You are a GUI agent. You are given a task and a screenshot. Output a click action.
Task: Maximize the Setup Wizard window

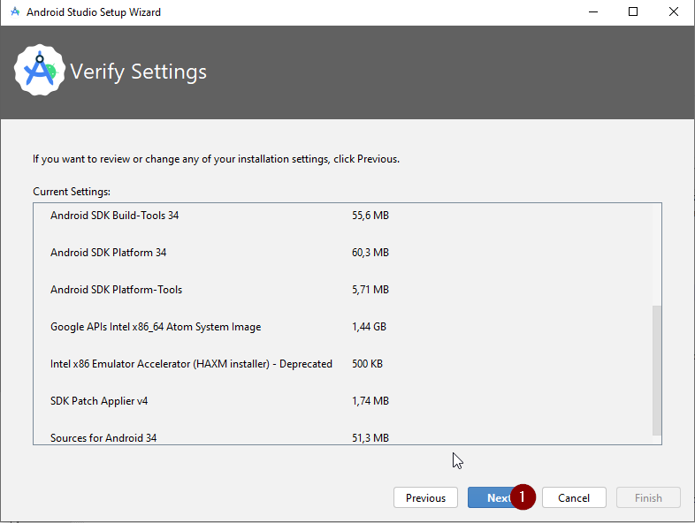(x=633, y=12)
